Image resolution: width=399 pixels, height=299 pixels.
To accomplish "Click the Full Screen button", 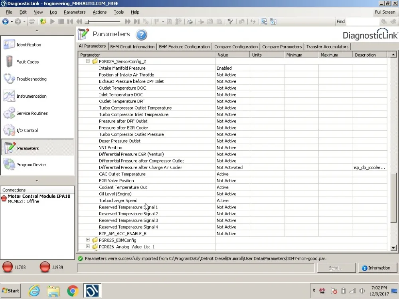I will pyautogui.click(x=385, y=12).
